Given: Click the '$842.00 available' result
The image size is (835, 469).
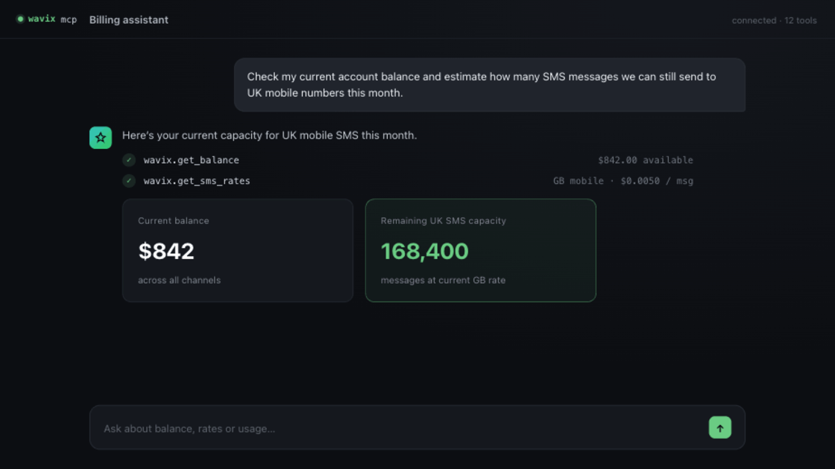Looking at the screenshot, I should pyautogui.click(x=646, y=160).
